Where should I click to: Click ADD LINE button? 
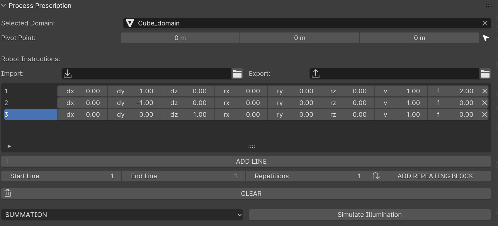[x=246, y=161]
